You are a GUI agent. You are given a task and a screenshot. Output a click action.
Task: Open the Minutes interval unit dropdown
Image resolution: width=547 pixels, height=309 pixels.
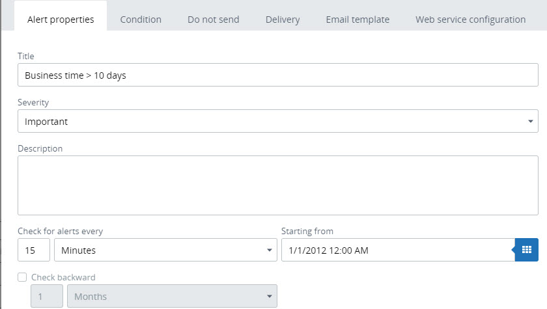click(x=165, y=250)
